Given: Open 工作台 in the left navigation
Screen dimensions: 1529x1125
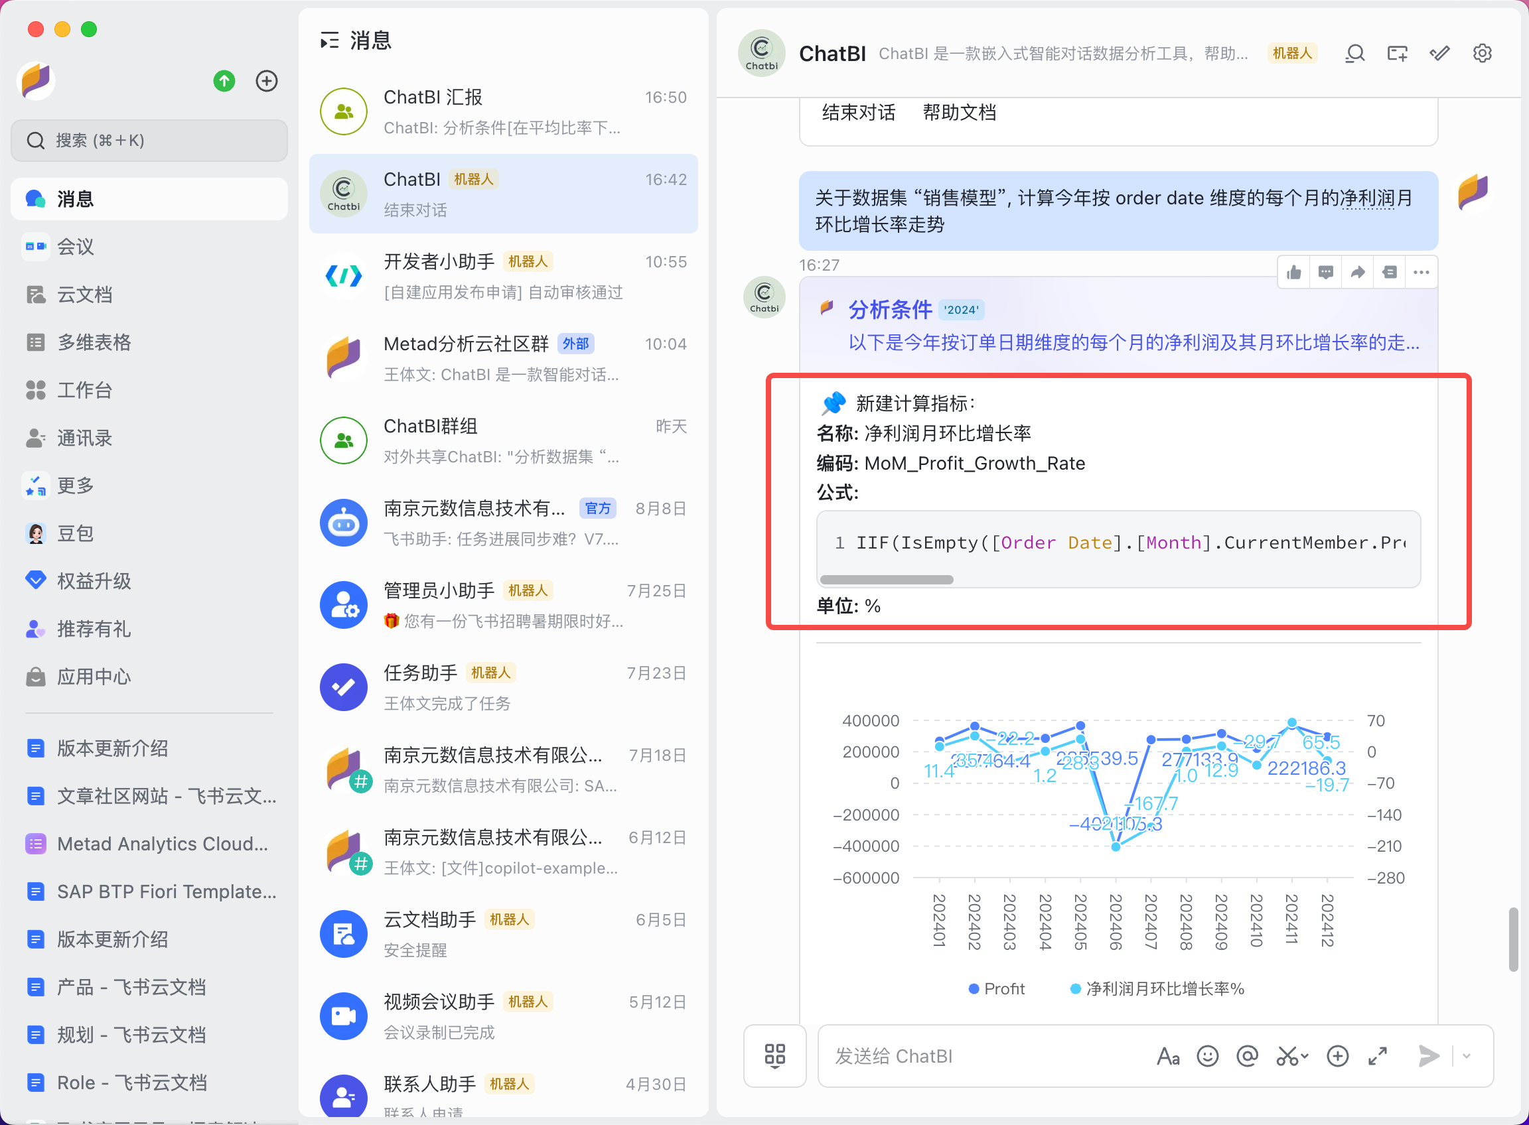Looking at the screenshot, I should pyautogui.click(x=149, y=389).
